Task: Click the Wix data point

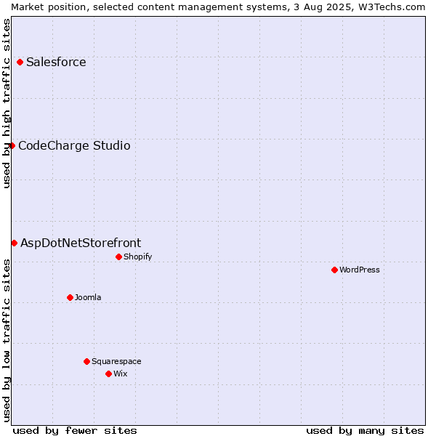Action: point(109,374)
